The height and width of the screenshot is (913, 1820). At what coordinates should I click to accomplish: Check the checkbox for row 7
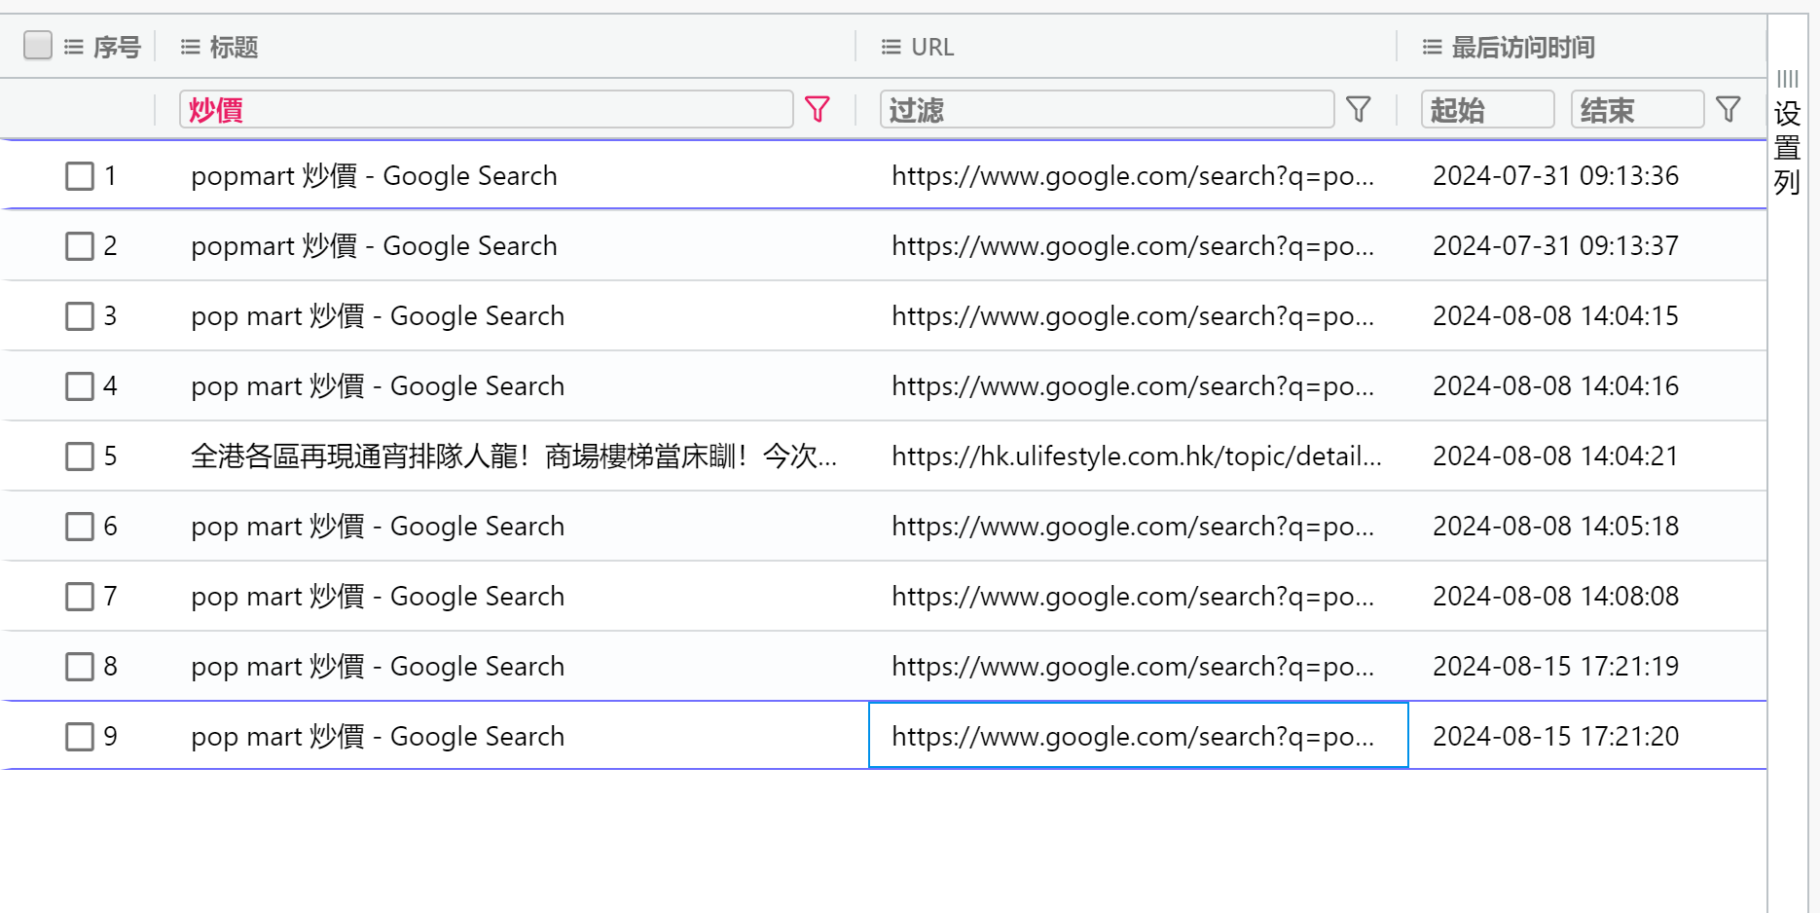[80, 597]
